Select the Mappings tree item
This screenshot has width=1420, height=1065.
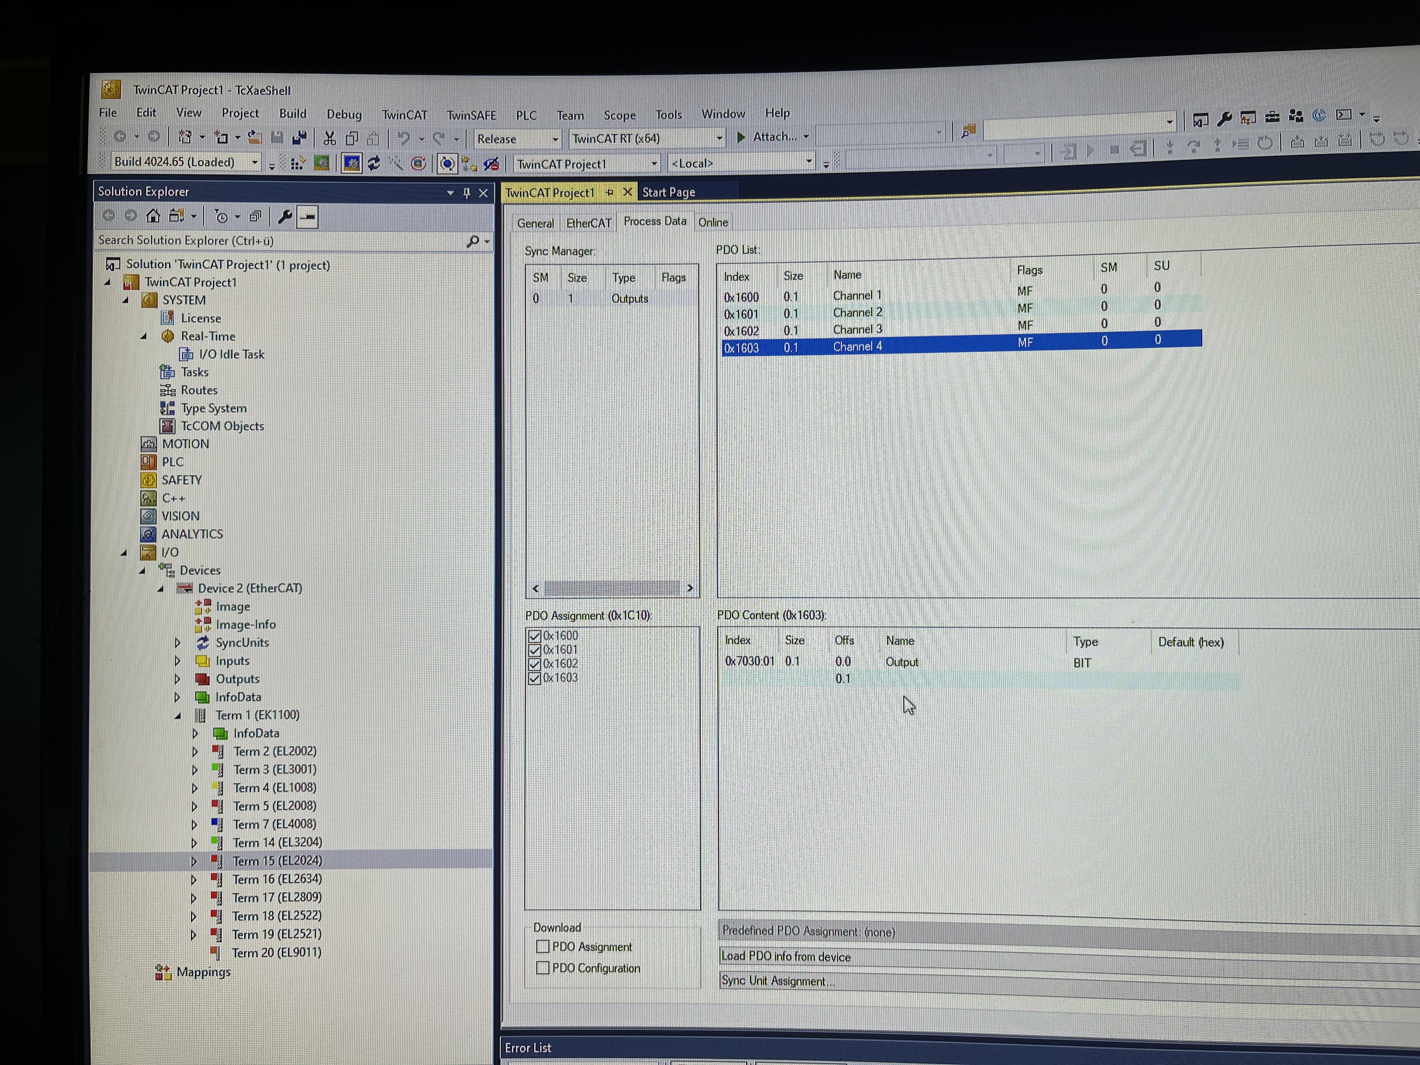[x=204, y=973]
